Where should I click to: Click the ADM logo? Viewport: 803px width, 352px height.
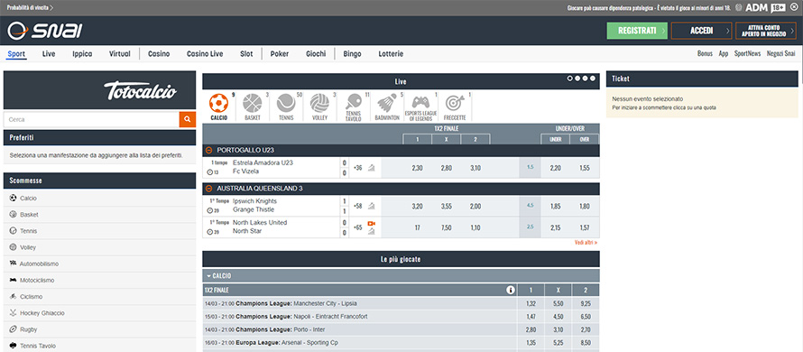pos(756,8)
